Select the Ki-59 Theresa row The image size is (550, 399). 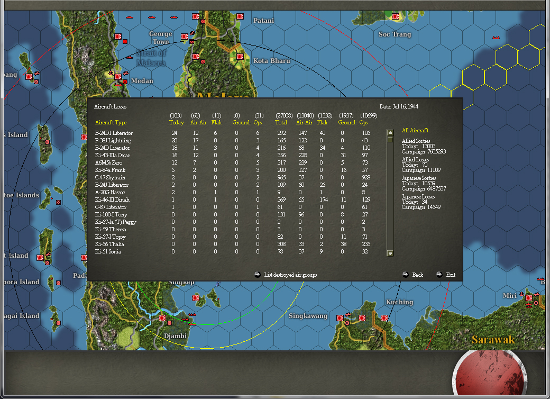pyautogui.click(x=233, y=229)
